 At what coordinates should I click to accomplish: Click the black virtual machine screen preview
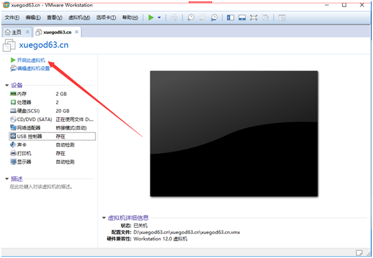tap(234, 134)
